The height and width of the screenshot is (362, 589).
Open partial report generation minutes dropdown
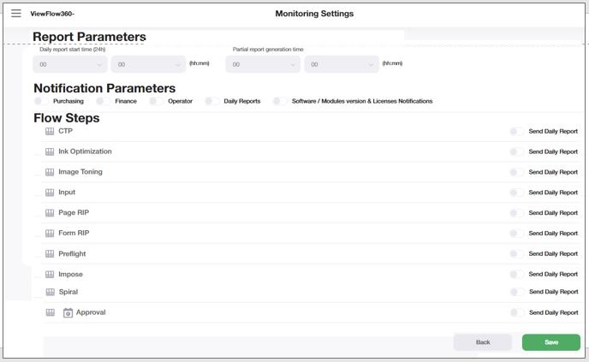[341, 64]
